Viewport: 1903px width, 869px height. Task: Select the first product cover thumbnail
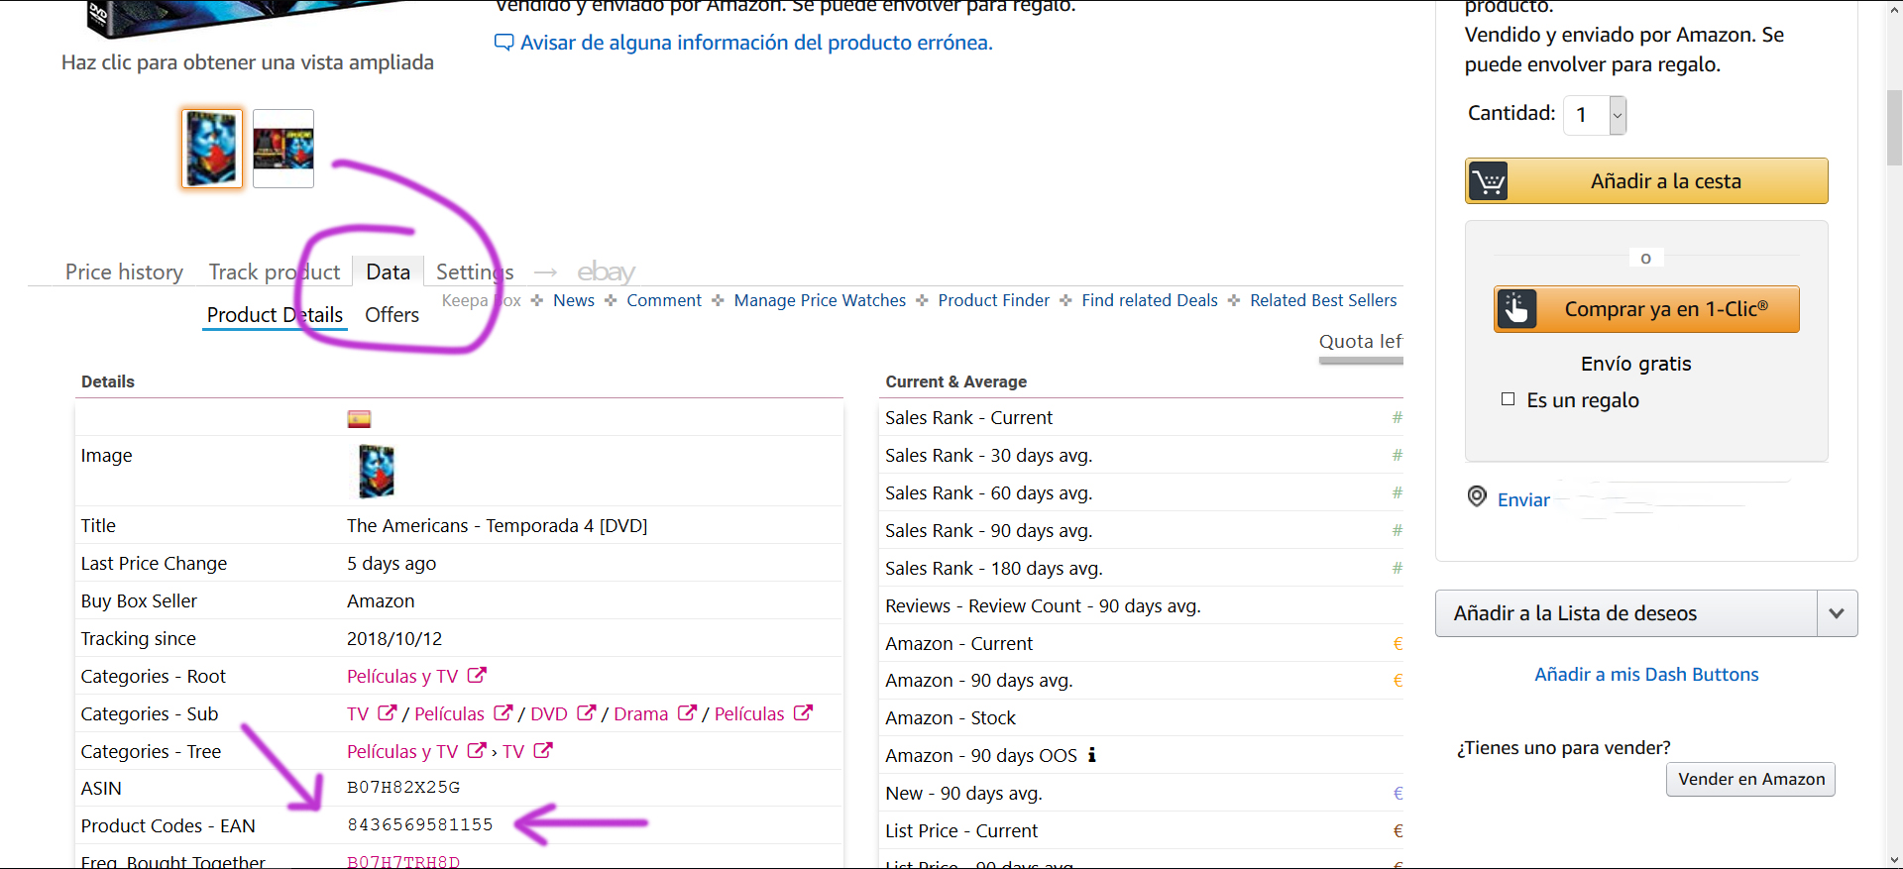pyautogui.click(x=212, y=149)
